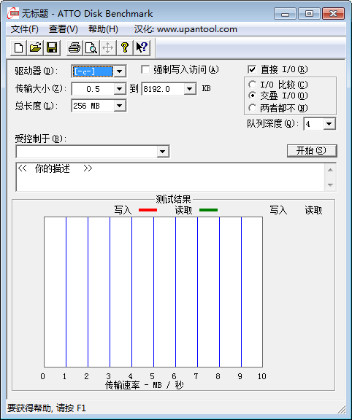Click the 测试结果 results chart area
The image size is (352, 420).
pos(153,292)
